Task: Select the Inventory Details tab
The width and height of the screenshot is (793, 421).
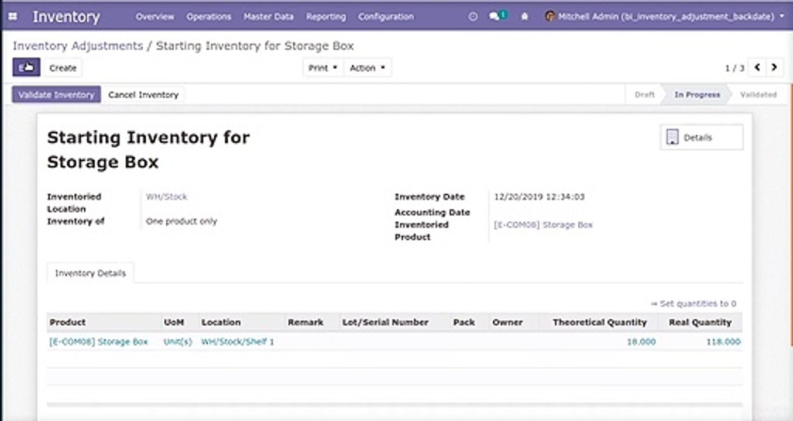Action: point(90,273)
